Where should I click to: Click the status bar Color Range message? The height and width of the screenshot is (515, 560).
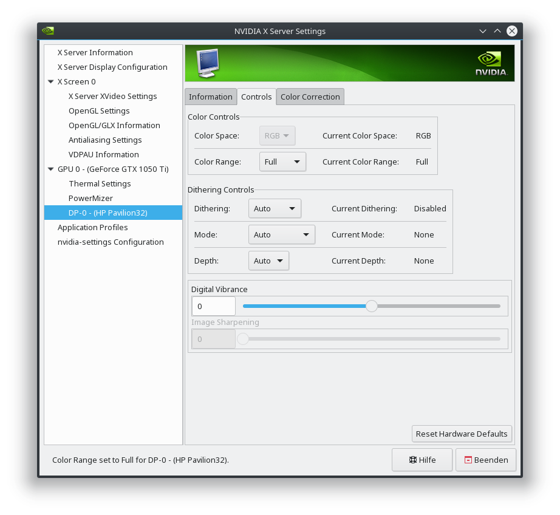coord(140,460)
